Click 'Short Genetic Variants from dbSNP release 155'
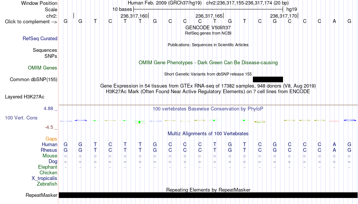Image resolution: width=358 pixels, height=204 pixels. pos(208,74)
